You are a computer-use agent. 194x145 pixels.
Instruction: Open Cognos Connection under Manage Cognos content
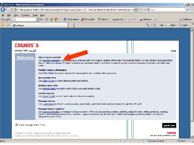[x=51, y=112]
